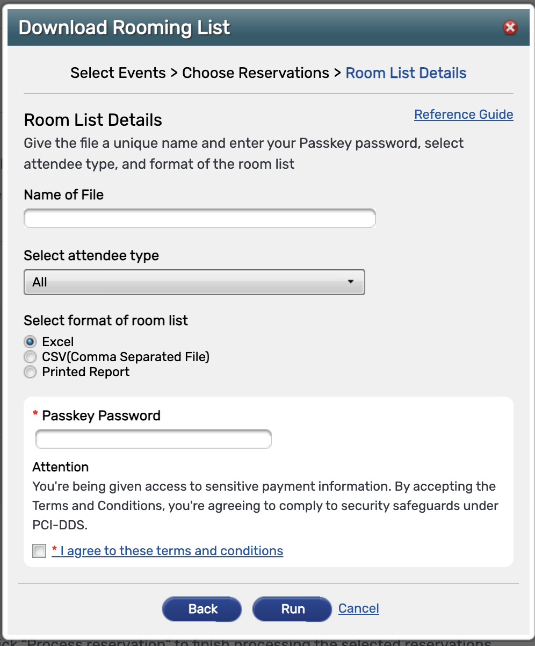Viewport: 535px width, 646px height.
Task: Click the Run button
Action: pos(293,609)
